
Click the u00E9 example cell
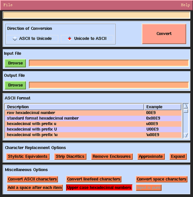(x=152, y=124)
